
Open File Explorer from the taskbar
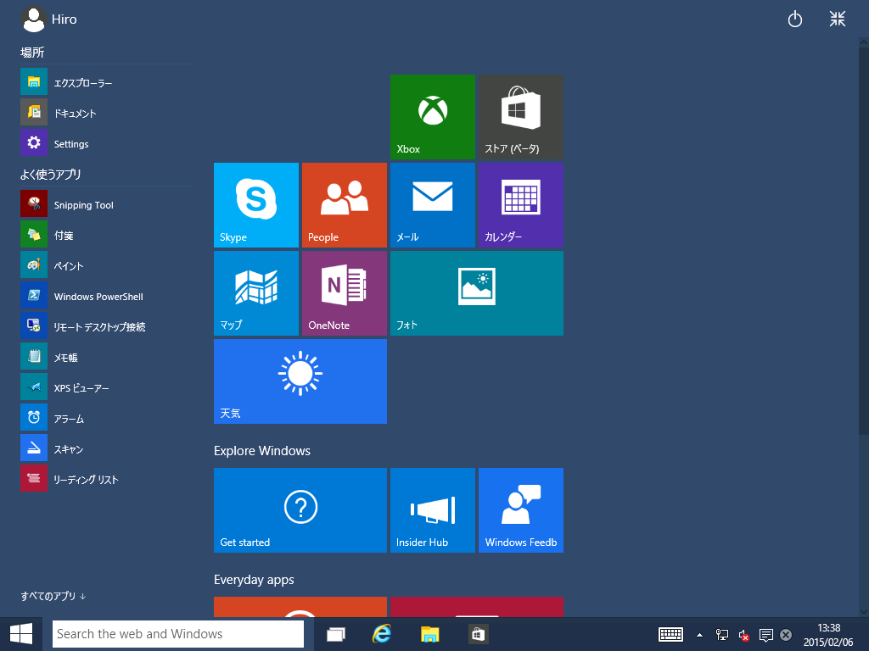[x=429, y=634]
